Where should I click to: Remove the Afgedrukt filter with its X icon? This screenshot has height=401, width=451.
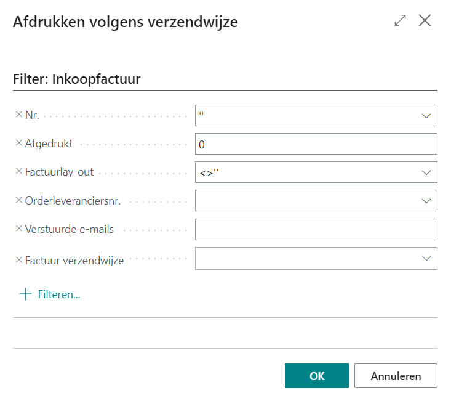[x=18, y=144]
